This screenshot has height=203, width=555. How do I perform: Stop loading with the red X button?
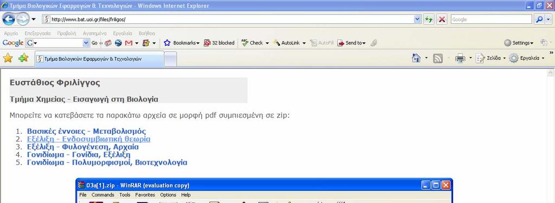442,19
